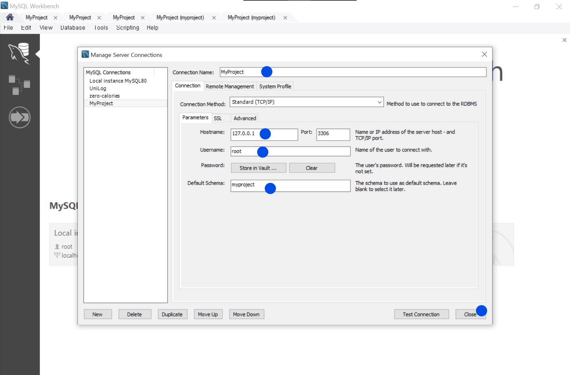Move the connection down
The width and height of the screenshot is (570, 375).
click(247, 314)
